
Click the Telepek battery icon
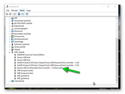[12, 50]
